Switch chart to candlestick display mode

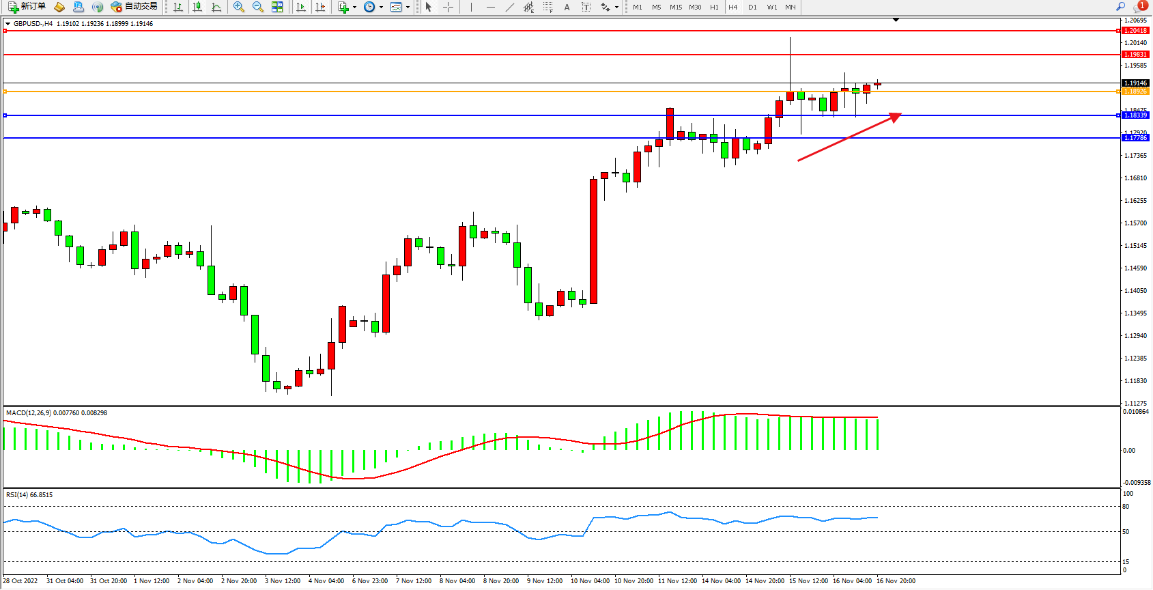pos(197,7)
